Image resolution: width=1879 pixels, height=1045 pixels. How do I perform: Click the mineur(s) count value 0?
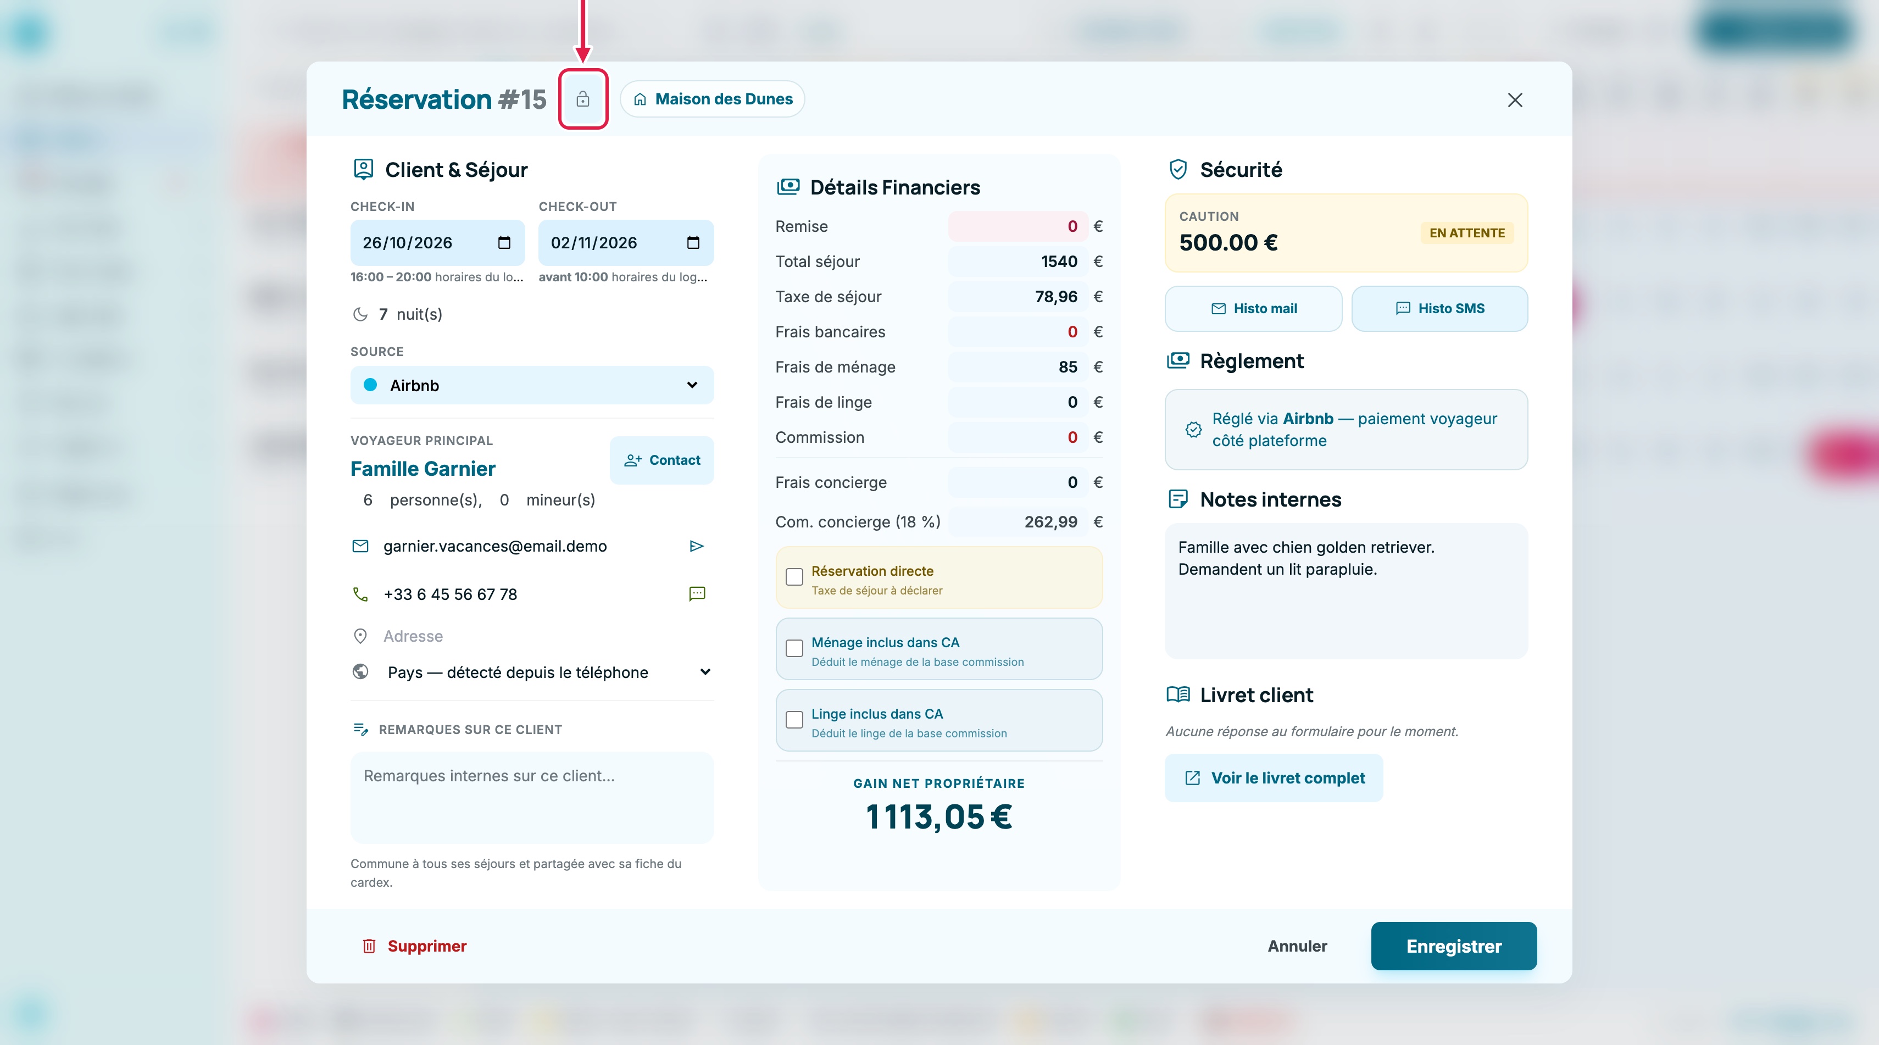(504, 501)
